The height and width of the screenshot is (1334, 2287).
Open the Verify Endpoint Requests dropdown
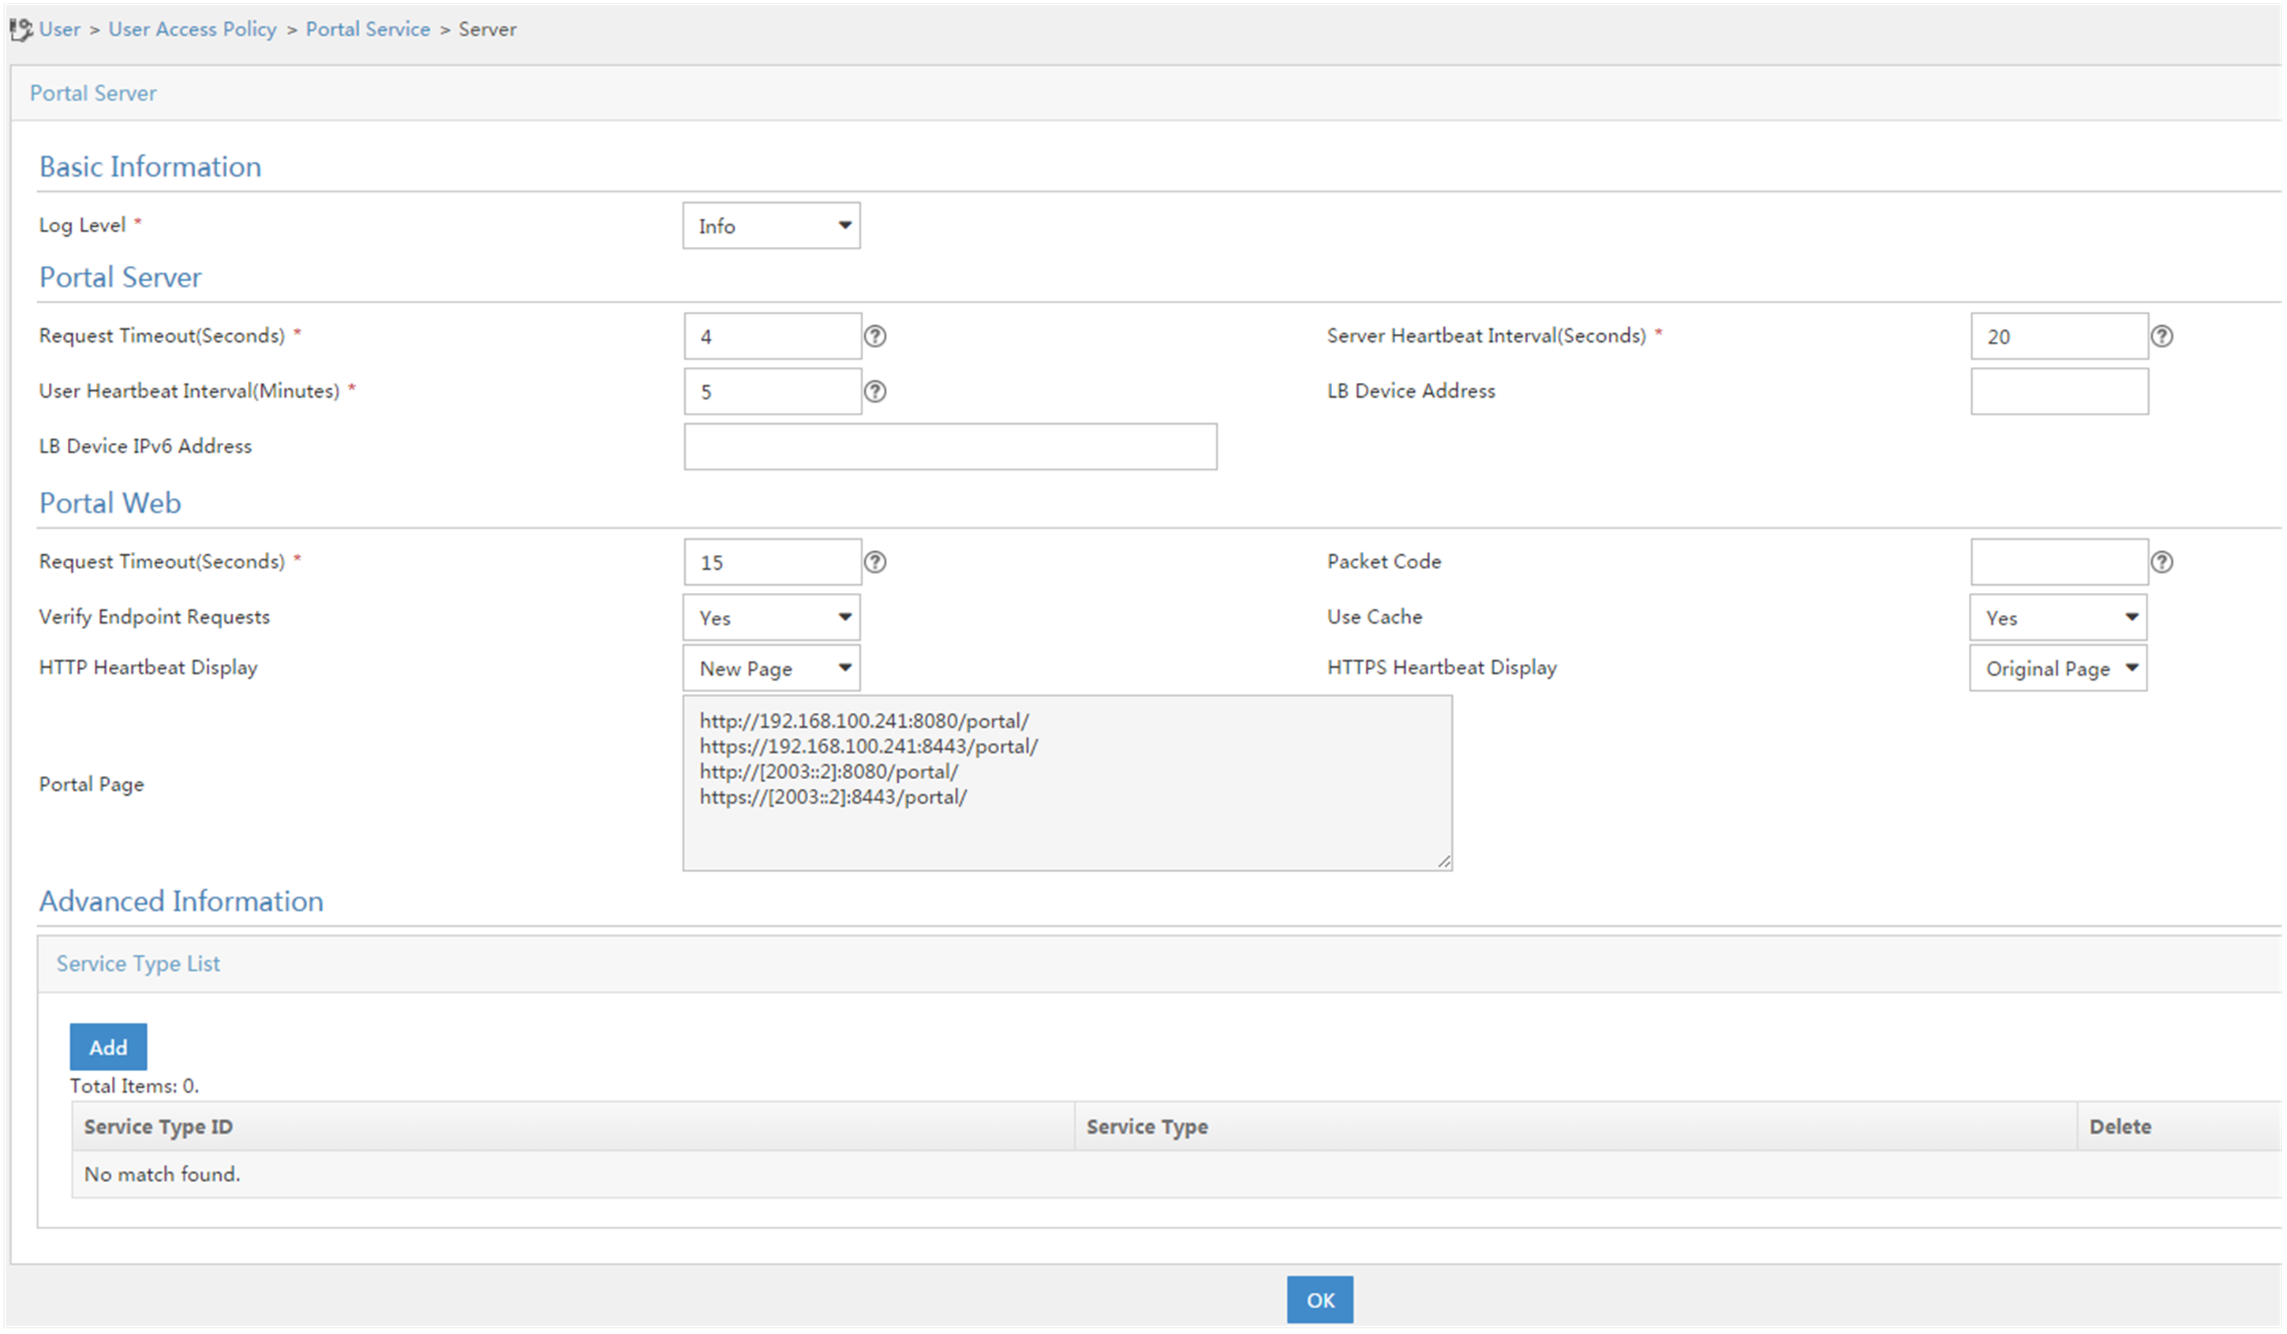772,618
